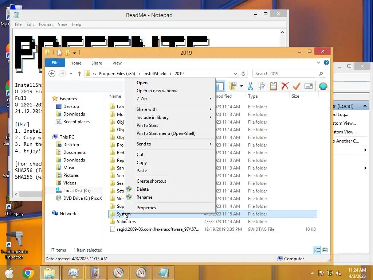Image resolution: width=373 pixels, height=280 pixels.
Task: Go up one folder level arrow
Action: 79,74
